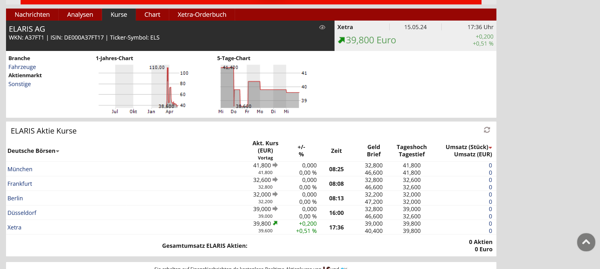Select the Chart tab

pyautogui.click(x=152, y=15)
